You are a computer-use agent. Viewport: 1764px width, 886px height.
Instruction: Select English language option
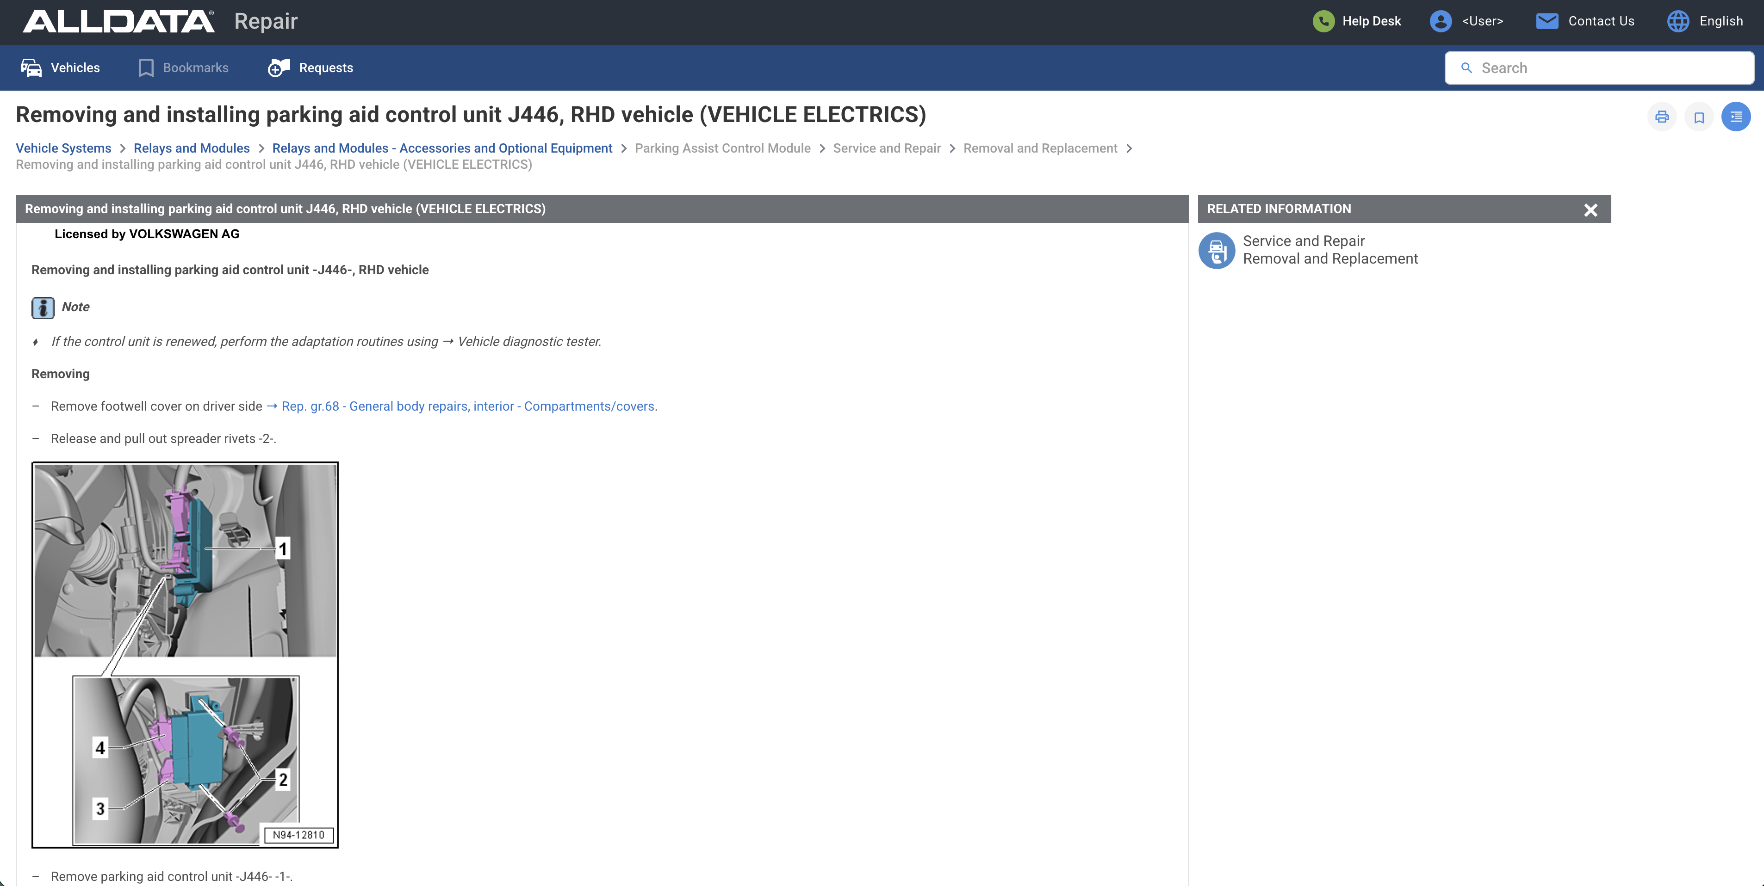(x=1721, y=21)
